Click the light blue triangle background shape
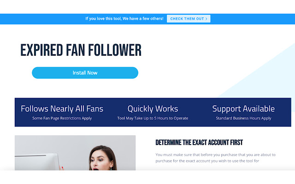The width and height of the screenshot is (295, 184). (267, 79)
